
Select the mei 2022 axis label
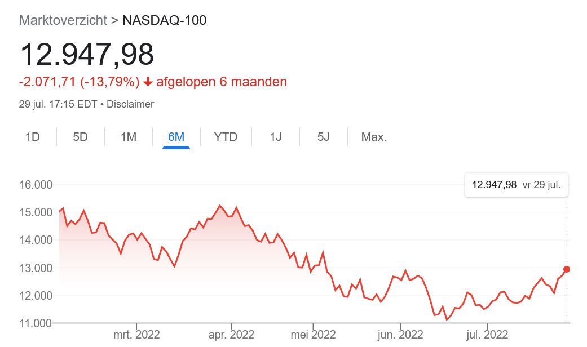pyautogui.click(x=313, y=333)
